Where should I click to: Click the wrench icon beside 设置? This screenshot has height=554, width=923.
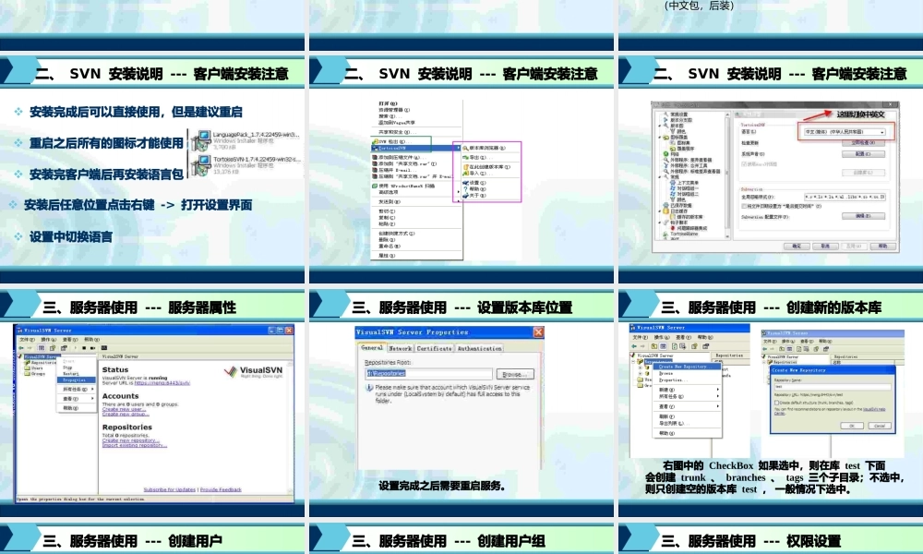point(465,183)
